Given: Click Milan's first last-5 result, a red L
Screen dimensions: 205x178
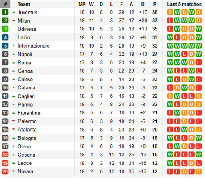Looking at the screenshot, I should coord(170,21).
